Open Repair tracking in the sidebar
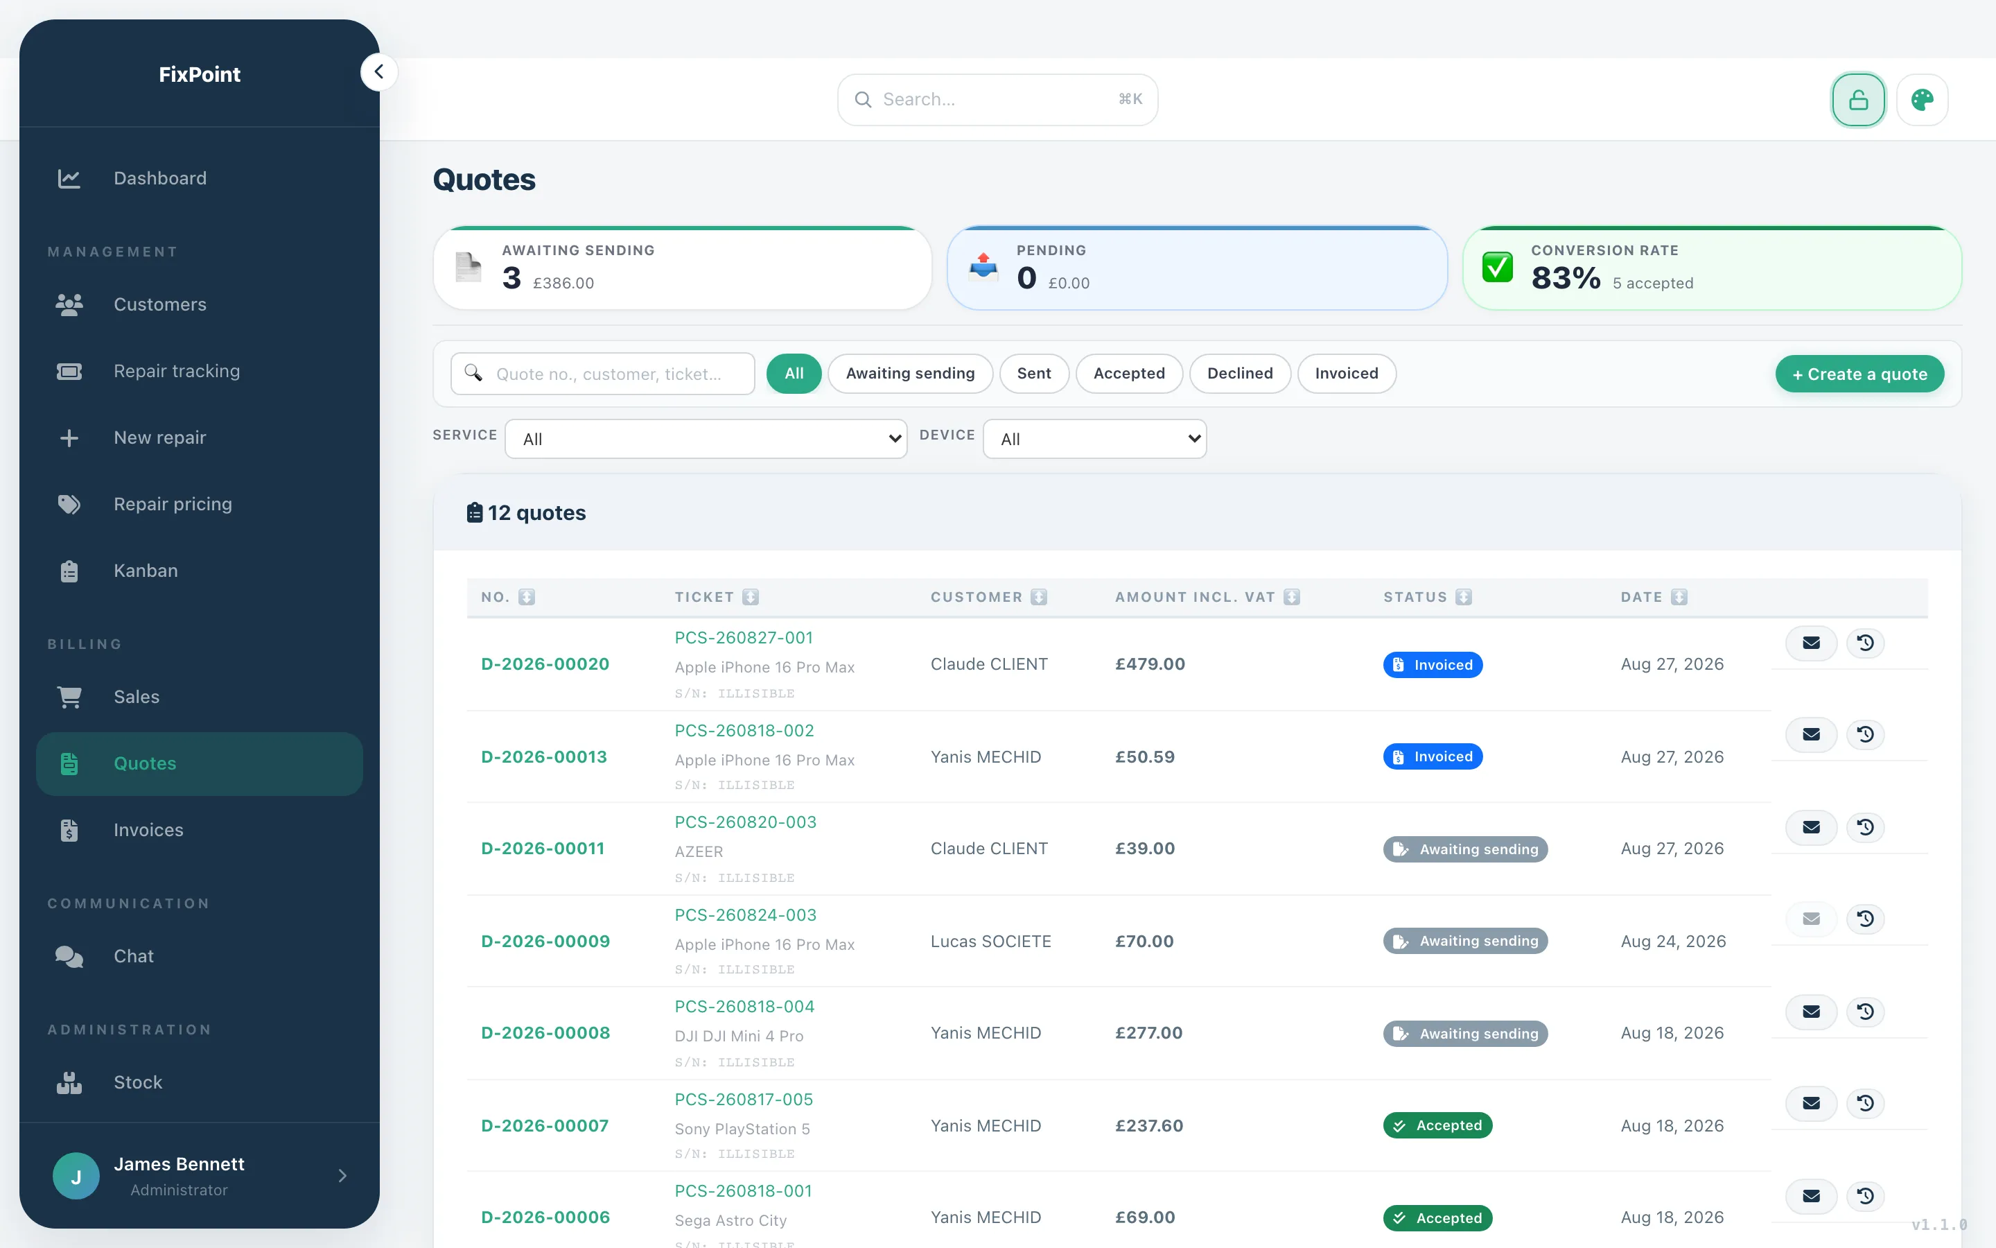 (x=200, y=372)
